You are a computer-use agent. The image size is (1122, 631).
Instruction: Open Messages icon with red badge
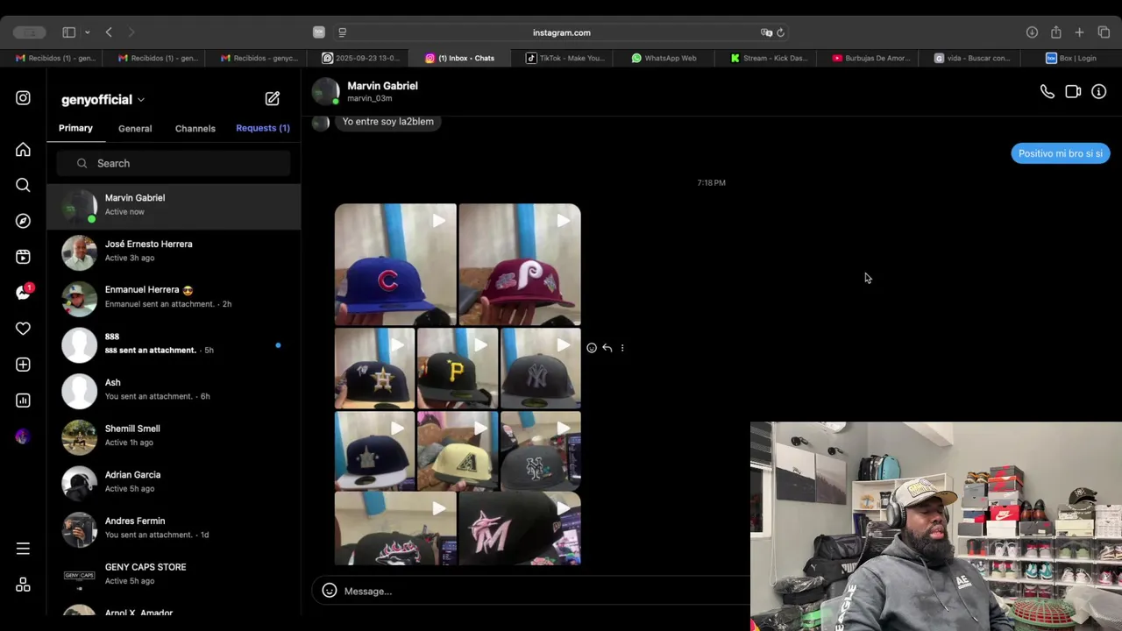tap(24, 293)
